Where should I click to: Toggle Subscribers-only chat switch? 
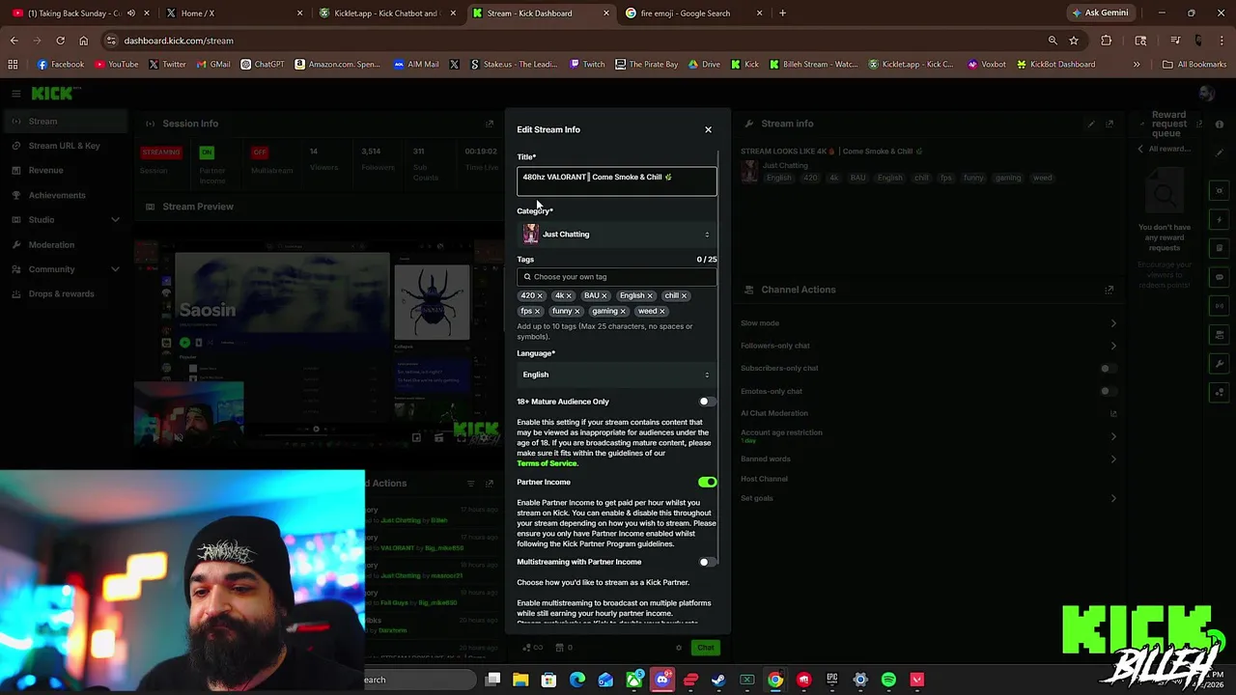click(x=1109, y=368)
